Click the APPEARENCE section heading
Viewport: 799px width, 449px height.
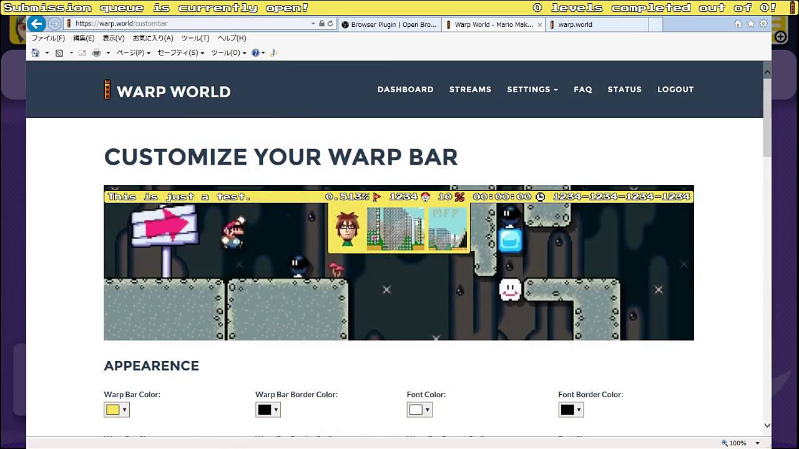(x=152, y=366)
